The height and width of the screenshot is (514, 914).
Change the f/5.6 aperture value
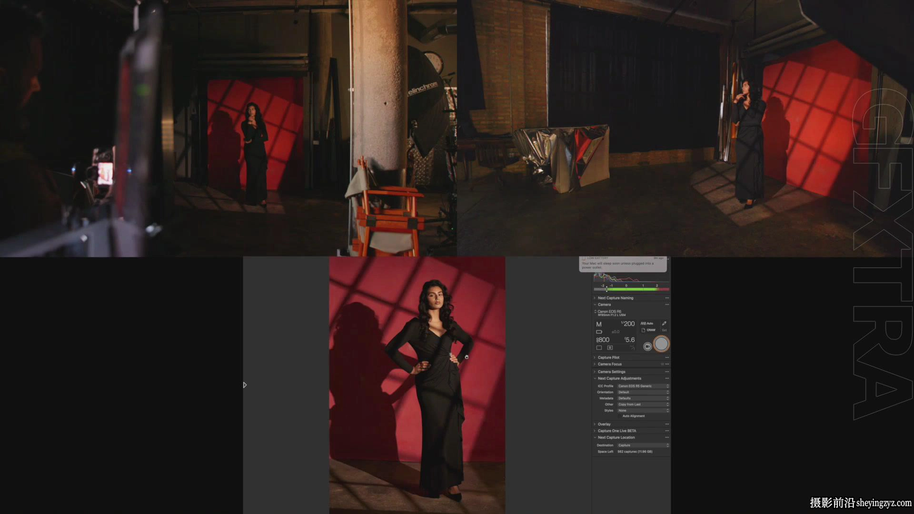(x=629, y=340)
